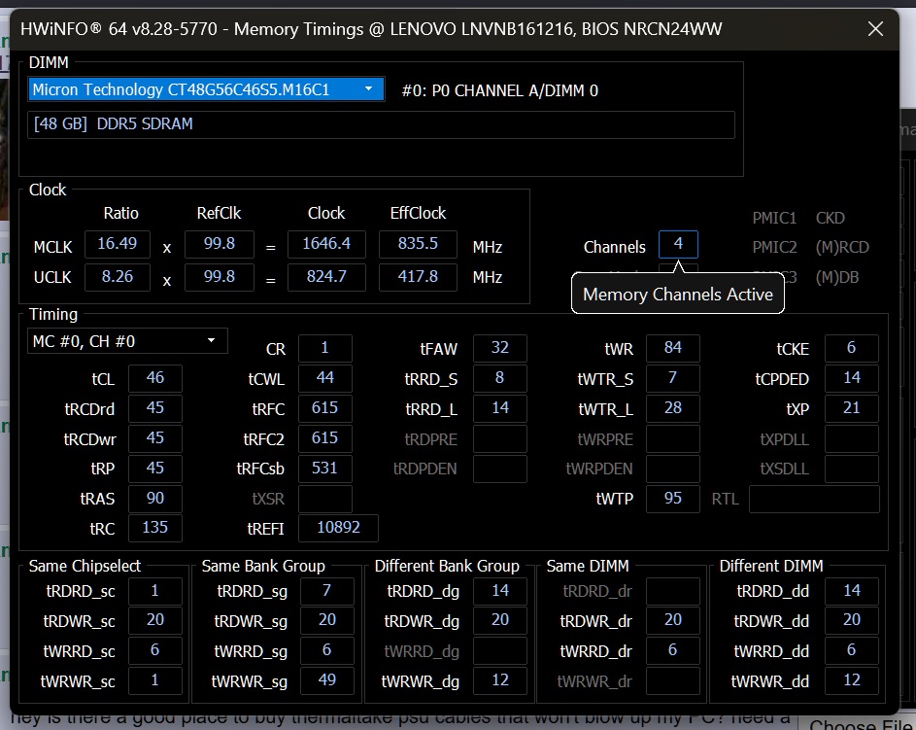Expand the MC #0, CH #0 selector

[x=127, y=341]
